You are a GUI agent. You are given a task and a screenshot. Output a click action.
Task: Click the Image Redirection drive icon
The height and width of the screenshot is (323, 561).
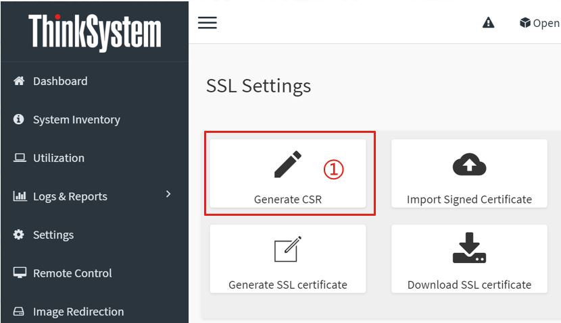[19, 312]
